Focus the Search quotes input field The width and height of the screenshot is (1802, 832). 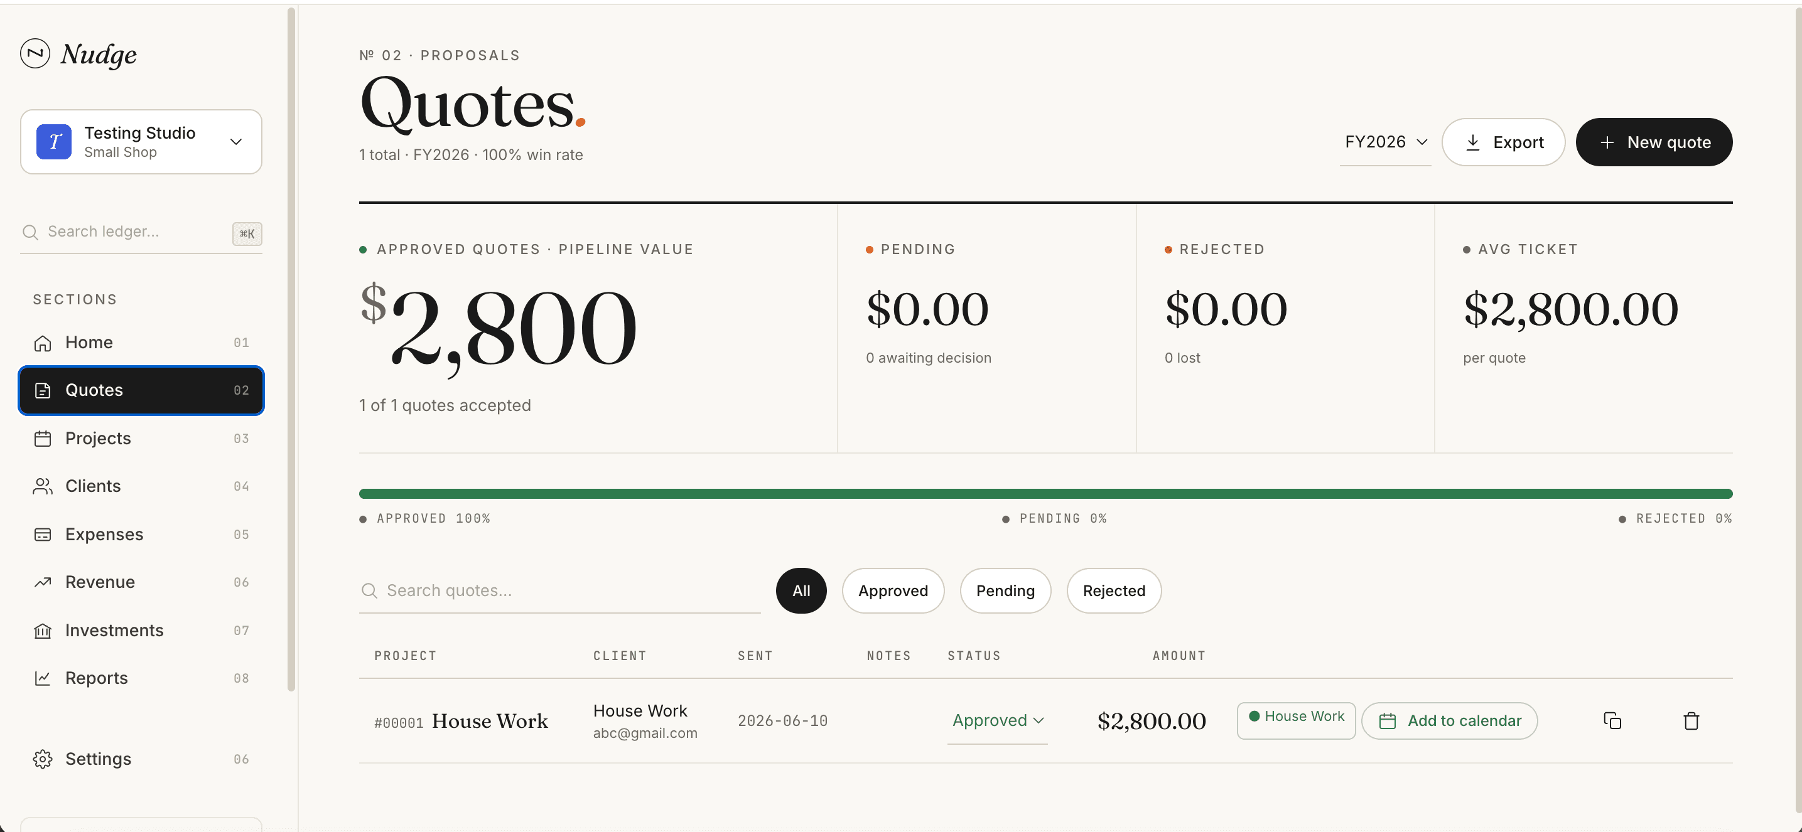click(x=559, y=591)
